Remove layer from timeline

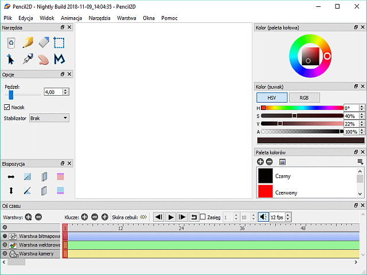(38, 217)
